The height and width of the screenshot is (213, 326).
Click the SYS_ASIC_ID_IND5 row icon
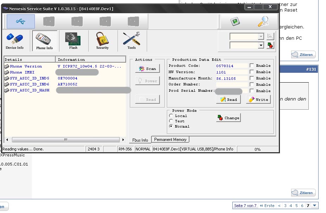click(7, 78)
